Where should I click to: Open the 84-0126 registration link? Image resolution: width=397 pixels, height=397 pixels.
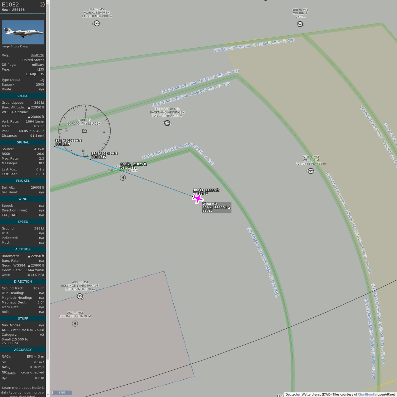pos(37,55)
